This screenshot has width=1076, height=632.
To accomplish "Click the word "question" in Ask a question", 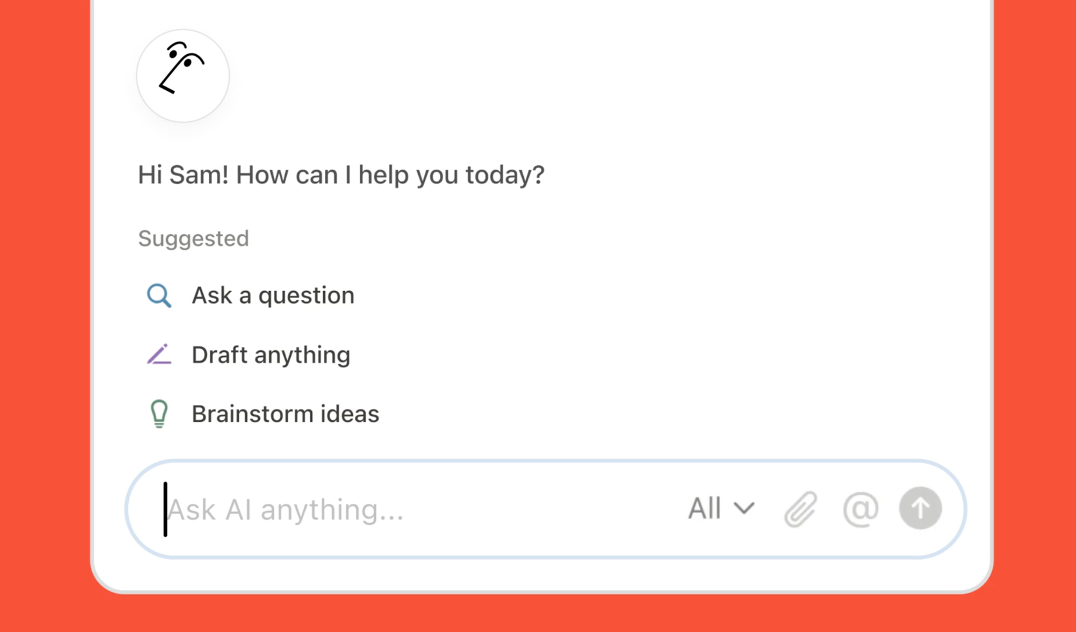I will pos(307,297).
